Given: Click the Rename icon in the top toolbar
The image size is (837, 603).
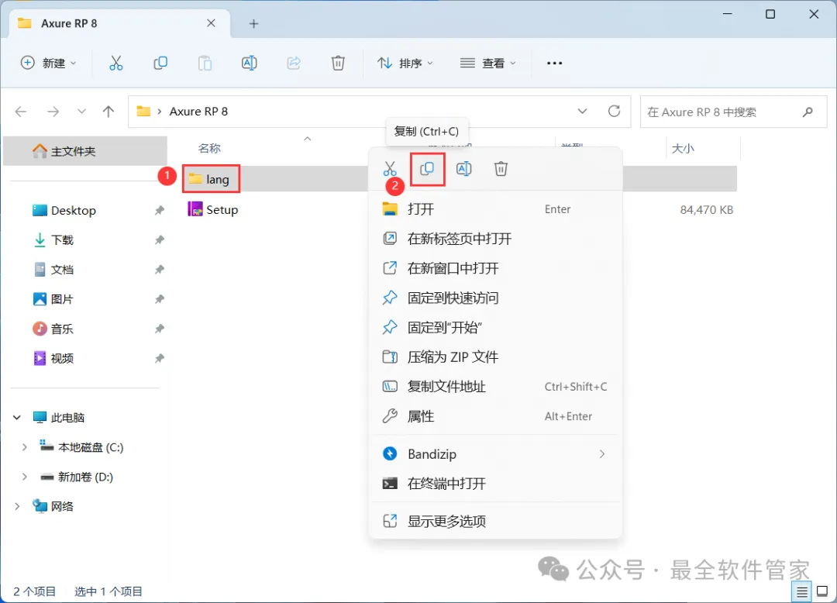Looking at the screenshot, I should click(250, 63).
